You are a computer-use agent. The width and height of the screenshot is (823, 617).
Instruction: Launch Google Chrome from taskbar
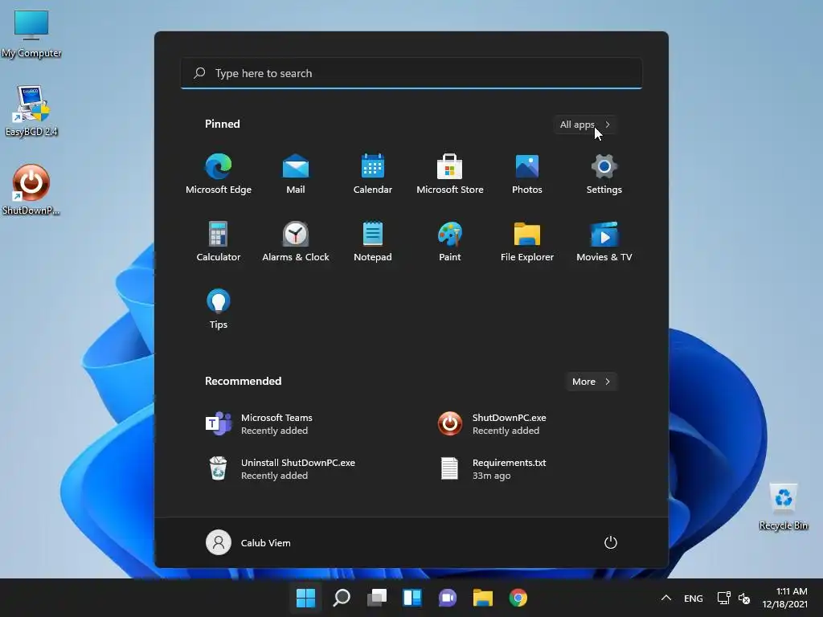(518, 598)
